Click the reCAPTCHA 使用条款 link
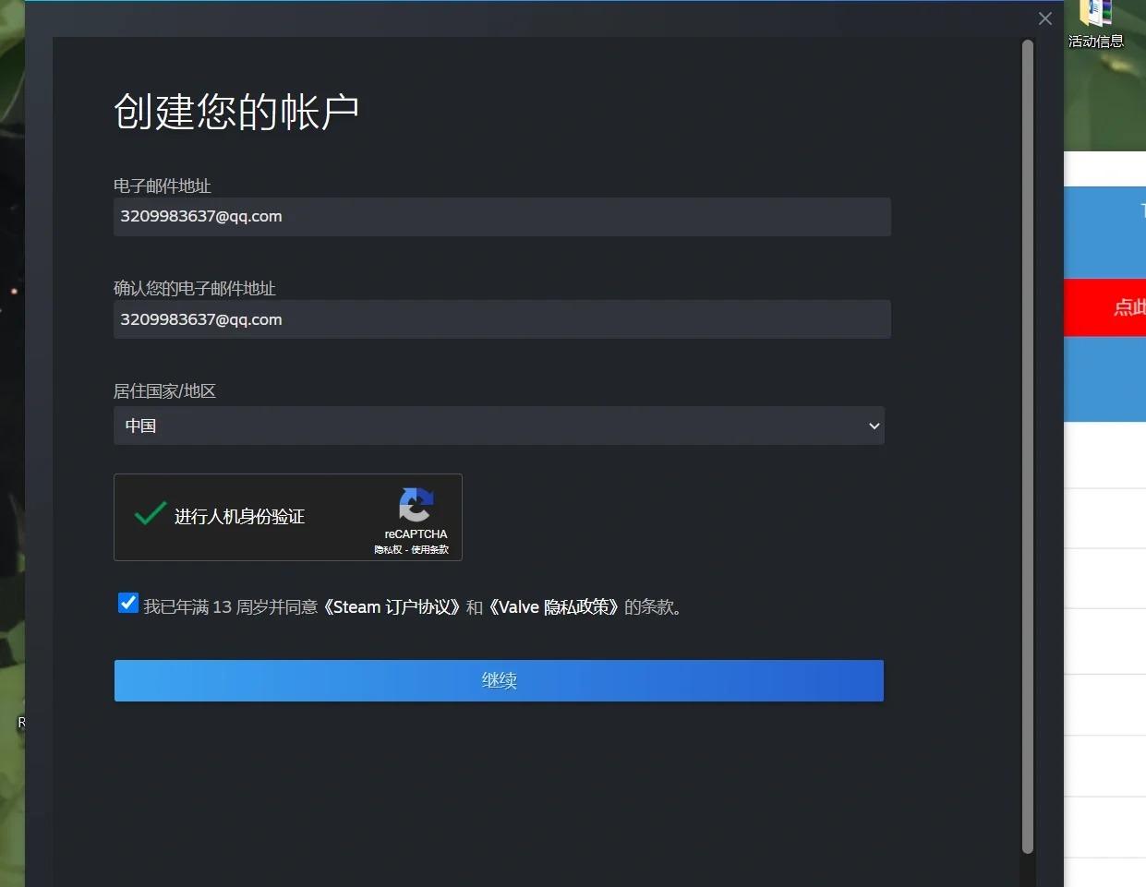The height and width of the screenshot is (887, 1146). coord(429,548)
